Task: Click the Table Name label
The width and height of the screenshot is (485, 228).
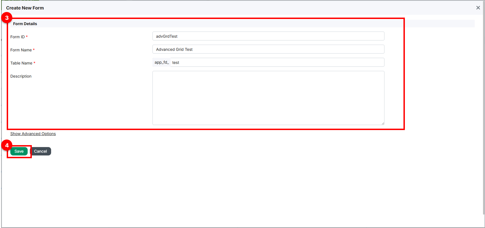Action: [21, 63]
